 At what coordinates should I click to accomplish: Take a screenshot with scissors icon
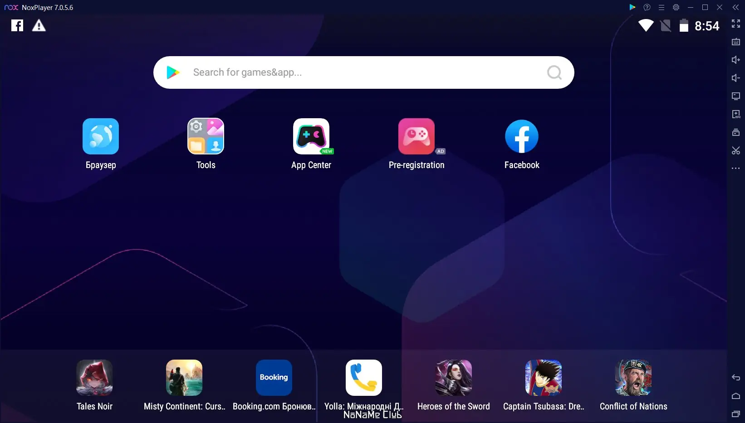pos(736,150)
